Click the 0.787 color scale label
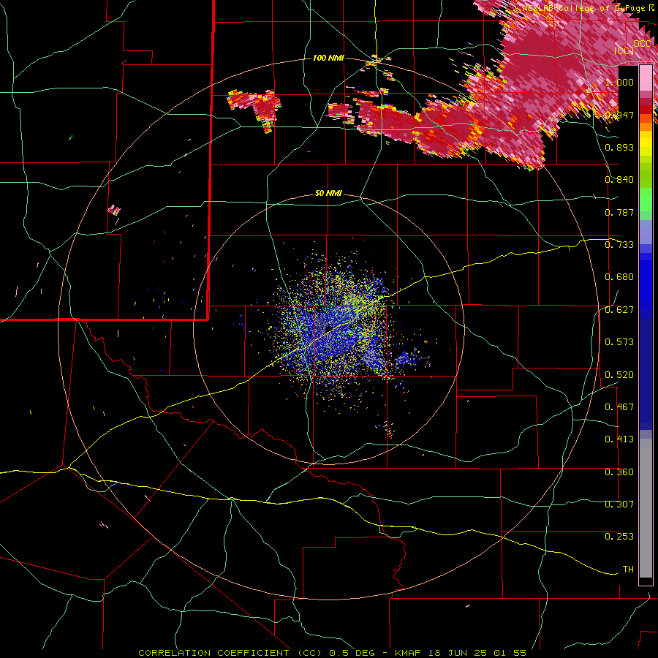The height and width of the screenshot is (658, 658). (619, 212)
